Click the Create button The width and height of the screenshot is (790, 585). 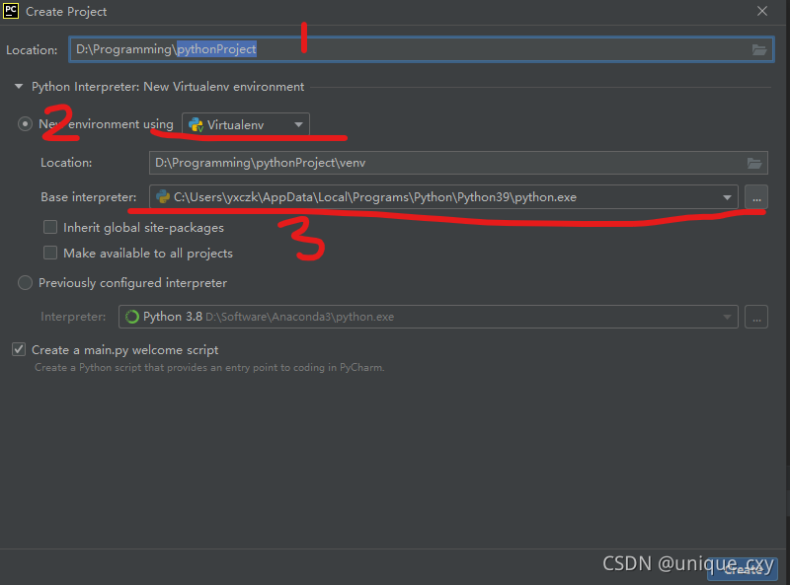pos(743,569)
